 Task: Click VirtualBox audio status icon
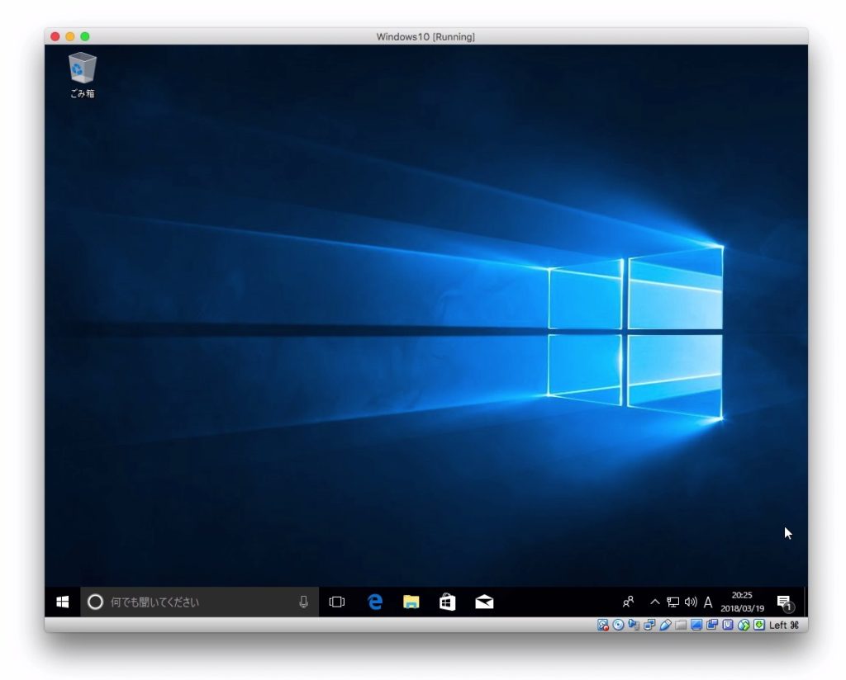coord(634,625)
